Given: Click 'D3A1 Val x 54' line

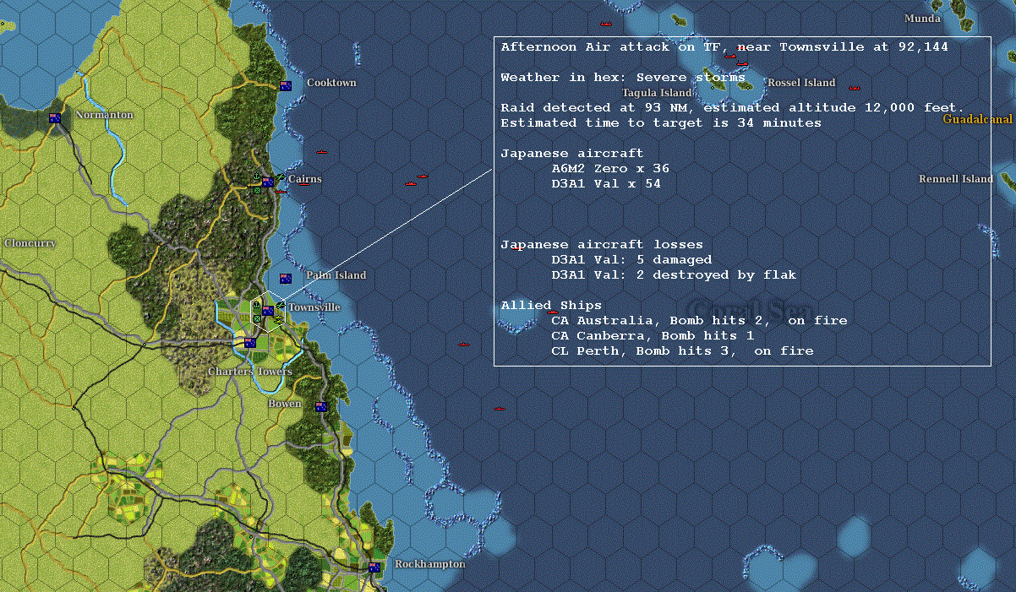Looking at the screenshot, I should 606,184.
